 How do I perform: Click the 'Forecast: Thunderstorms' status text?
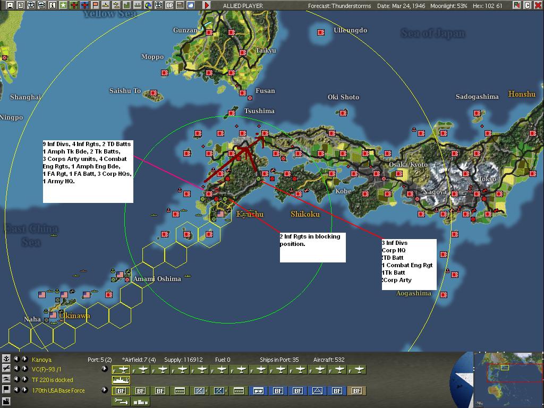point(339,6)
